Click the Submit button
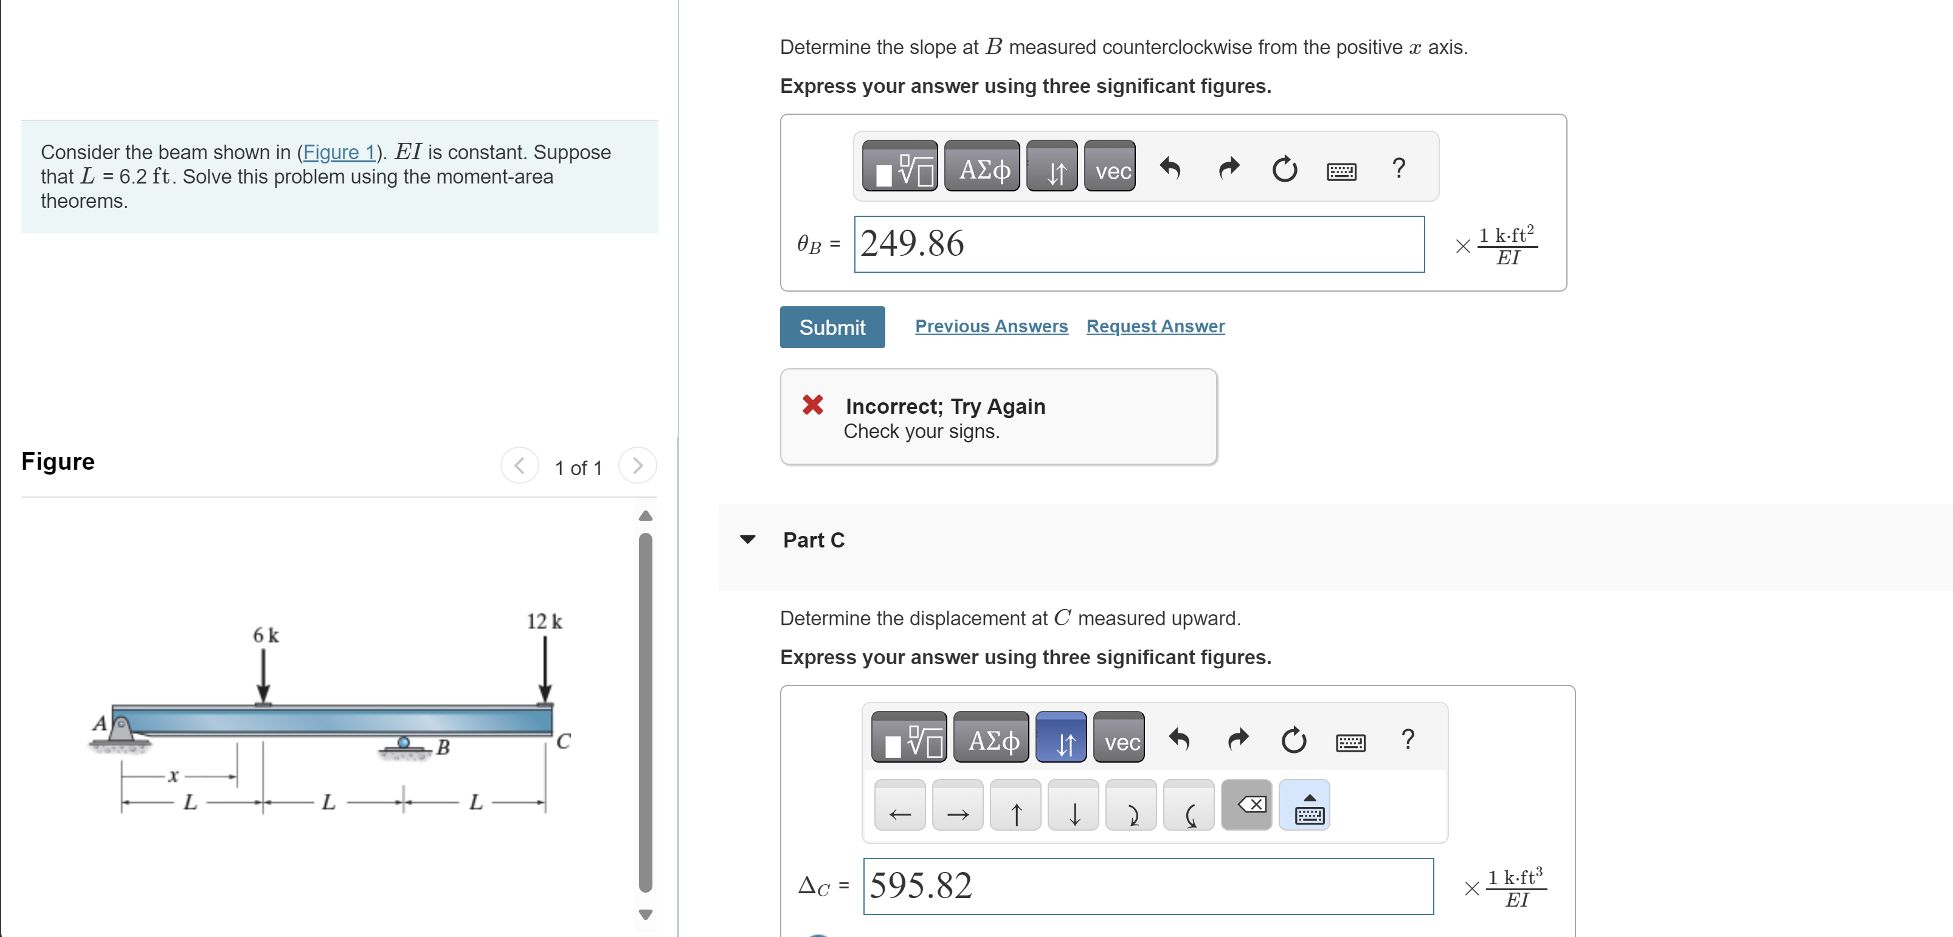The width and height of the screenshot is (1953, 937). pos(832,328)
